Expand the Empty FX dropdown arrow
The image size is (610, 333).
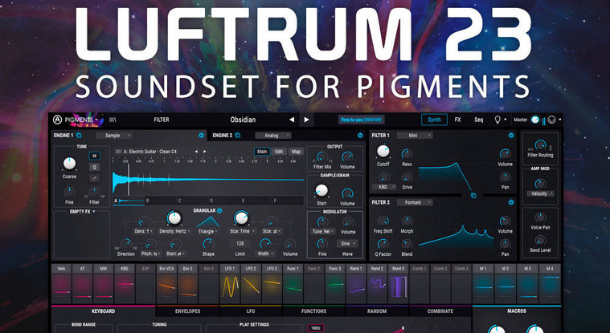(94, 212)
